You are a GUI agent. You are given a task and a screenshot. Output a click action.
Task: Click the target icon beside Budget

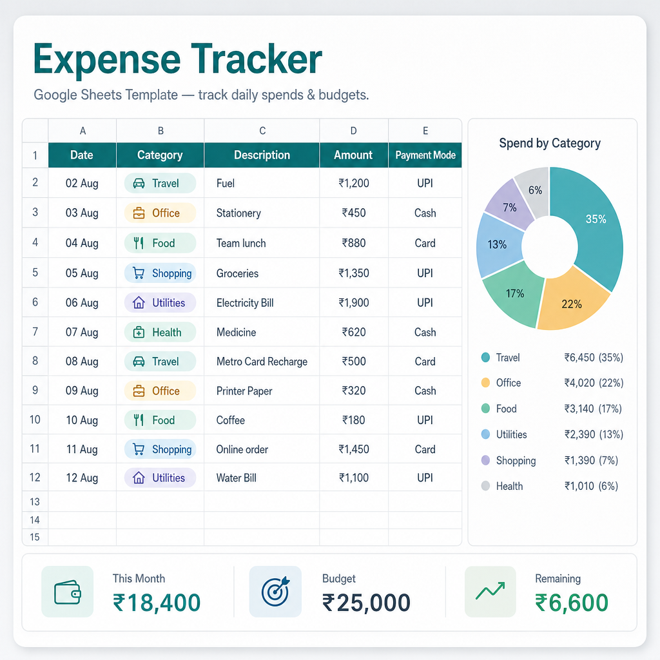[x=275, y=592]
